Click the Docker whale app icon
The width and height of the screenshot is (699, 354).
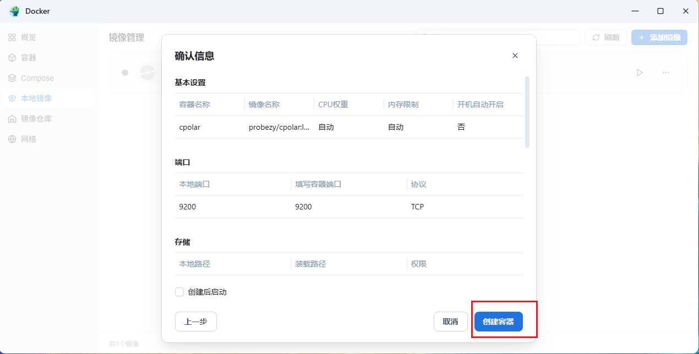[14, 11]
